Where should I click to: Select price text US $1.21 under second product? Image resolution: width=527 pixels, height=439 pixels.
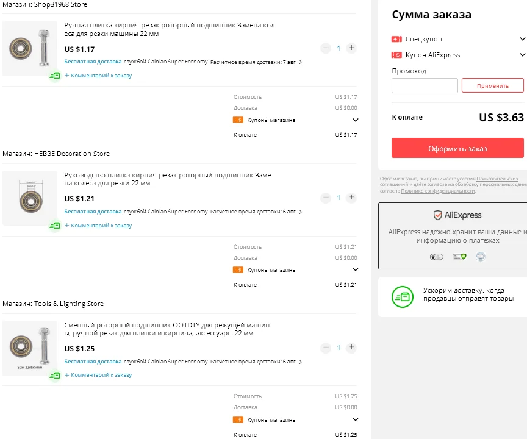pyautogui.click(x=79, y=199)
